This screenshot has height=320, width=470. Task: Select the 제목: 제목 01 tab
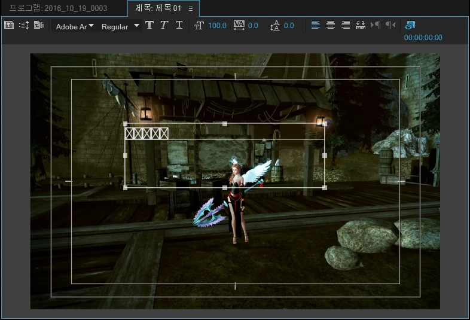158,8
